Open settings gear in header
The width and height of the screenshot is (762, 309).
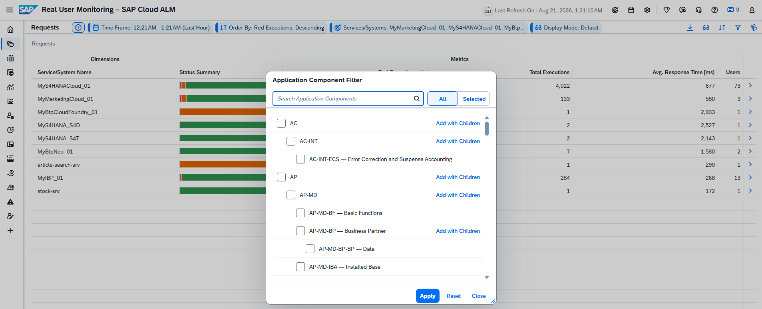point(647,10)
